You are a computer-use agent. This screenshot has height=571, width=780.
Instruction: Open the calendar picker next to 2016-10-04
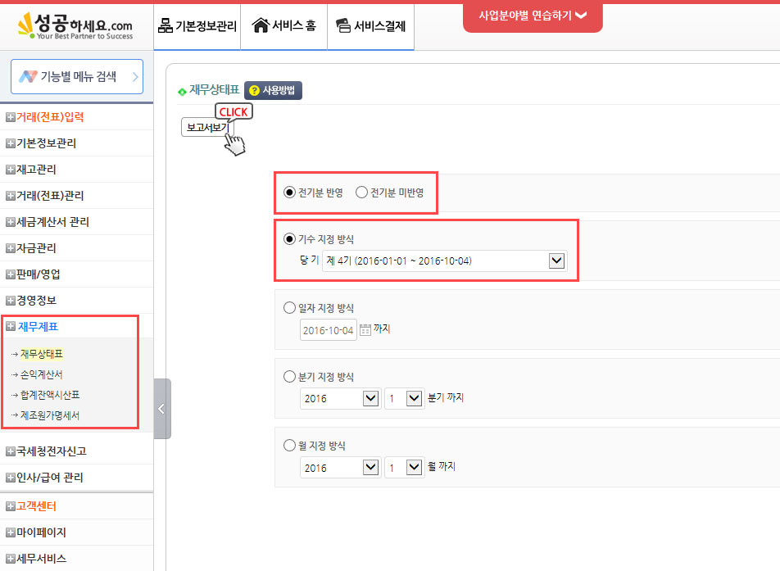(x=365, y=329)
